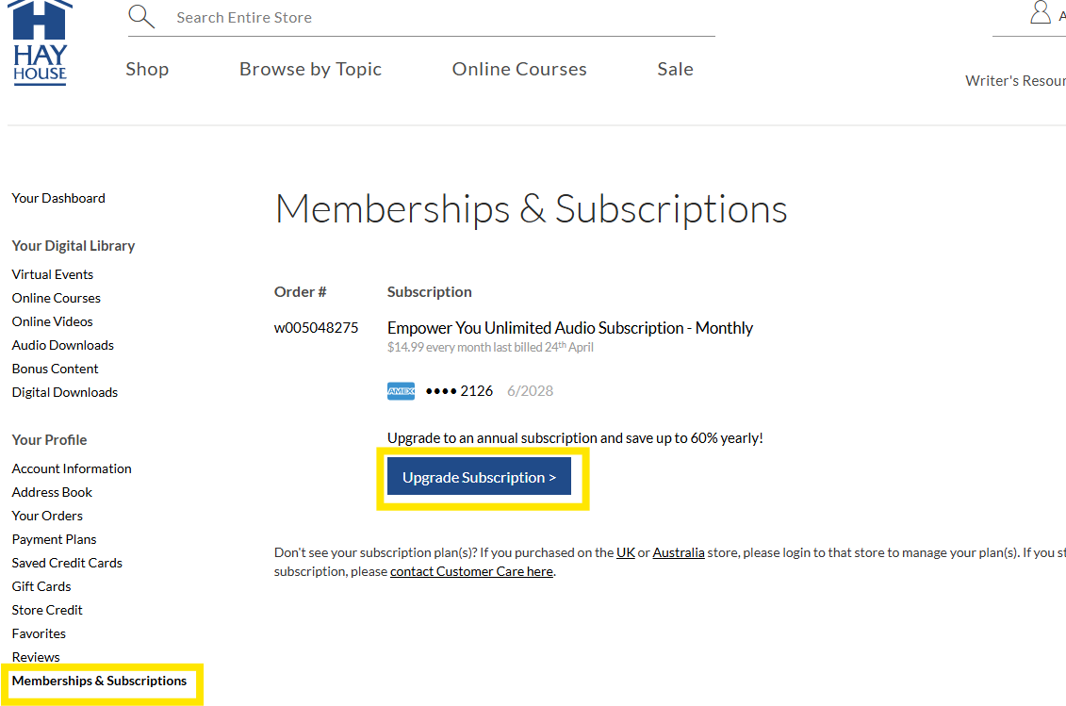Select Memberships & Subscriptions in the sidebar
The height and width of the screenshot is (706, 1066).
pyautogui.click(x=100, y=681)
